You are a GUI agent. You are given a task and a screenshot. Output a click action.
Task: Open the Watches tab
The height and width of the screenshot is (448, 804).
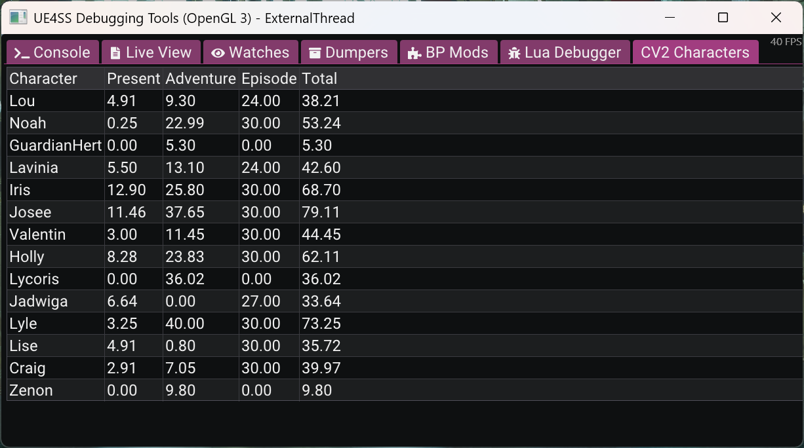click(x=251, y=52)
